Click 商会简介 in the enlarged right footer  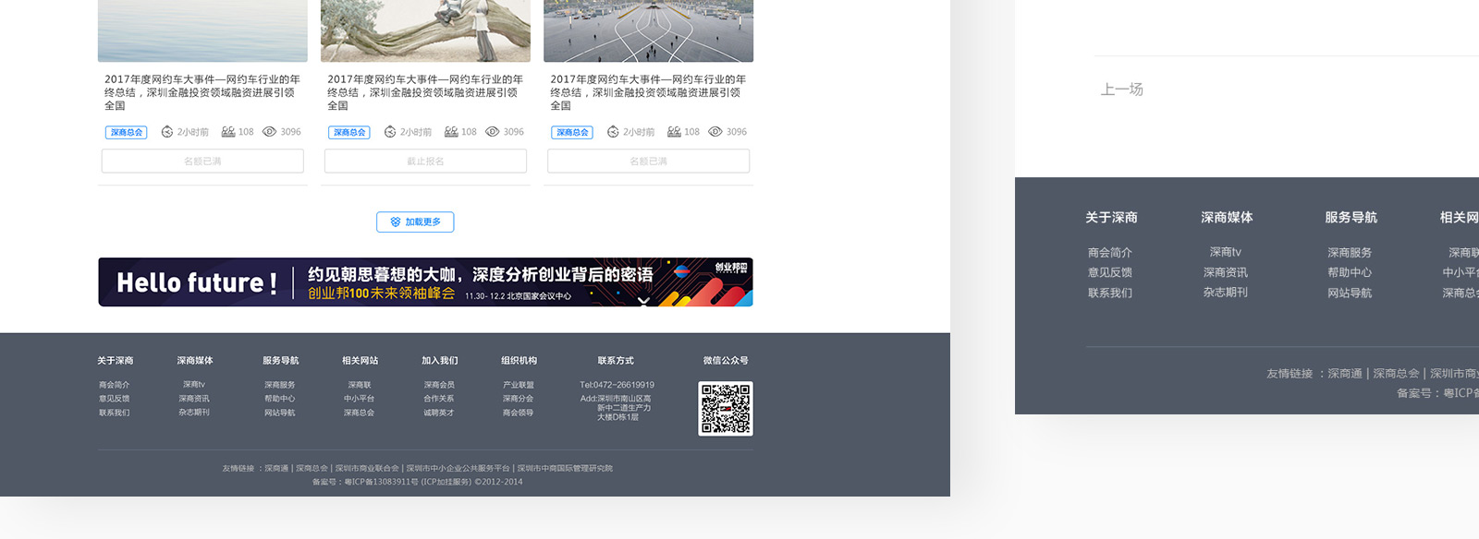tap(1110, 253)
